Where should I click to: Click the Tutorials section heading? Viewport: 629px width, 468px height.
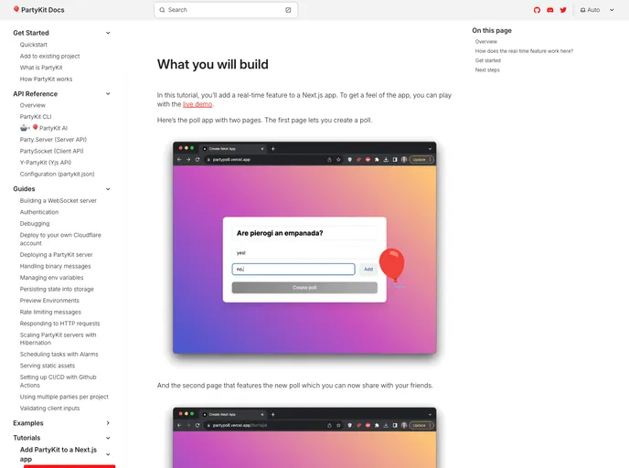pyautogui.click(x=27, y=438)
